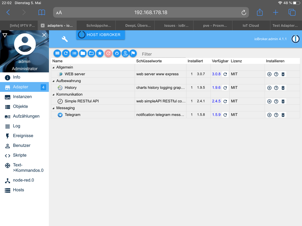
Task: Collapse the Allgemein group
Action: click(x=53, y=68)
